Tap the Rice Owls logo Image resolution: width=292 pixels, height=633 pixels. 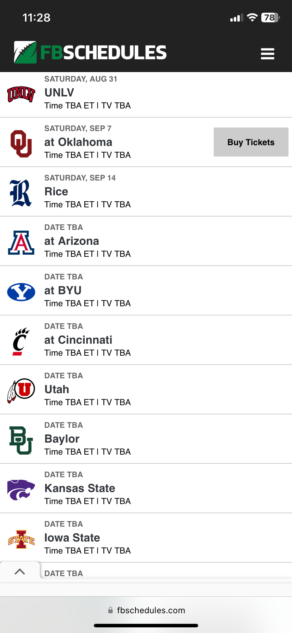click(x=21, y=193)
